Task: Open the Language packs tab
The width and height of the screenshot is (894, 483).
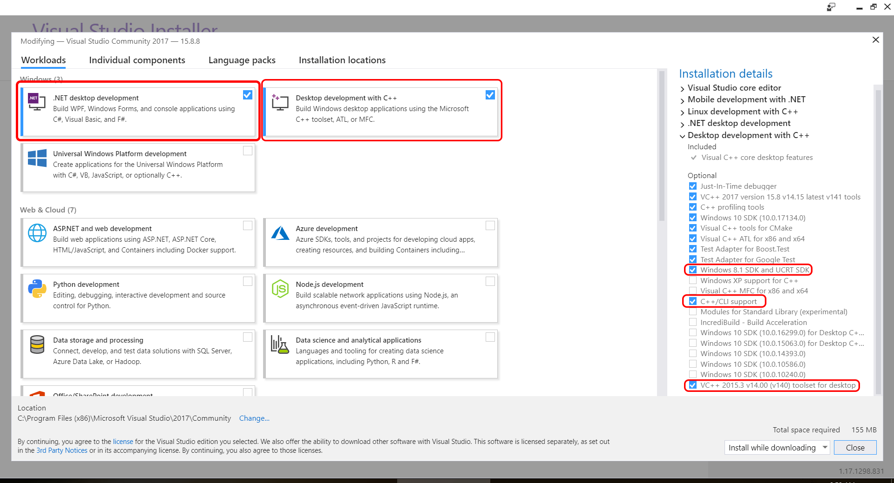Action: pos(242,60)
